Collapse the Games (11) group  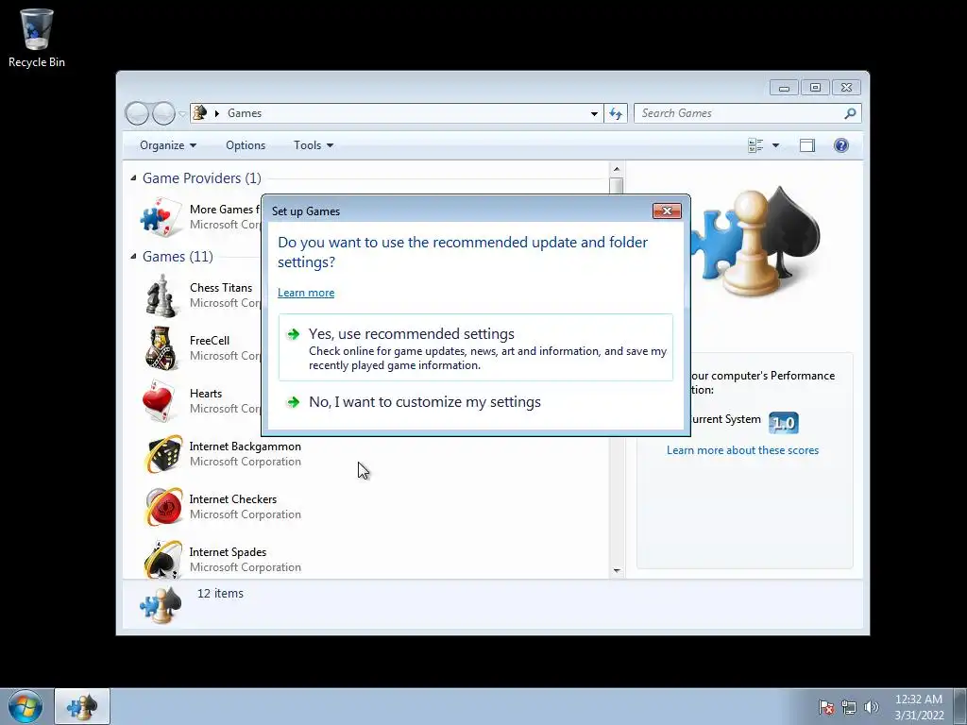tap(133, 256)
